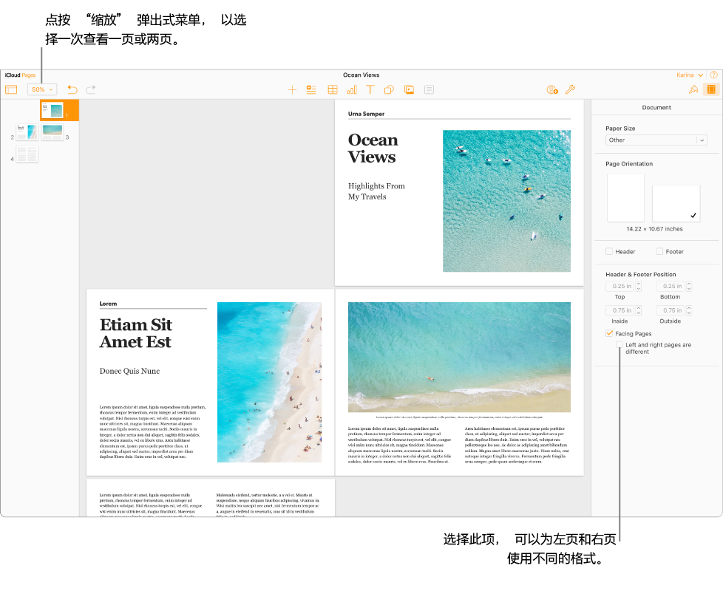Image resolution: width=723 pixels, height=591 pixels.
Task: Add a comment from the toolbar
Action: pos(429,90)
